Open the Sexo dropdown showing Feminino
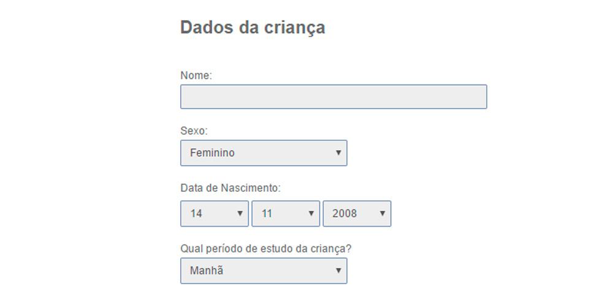613x291 pixels. [x=264, y=153]
